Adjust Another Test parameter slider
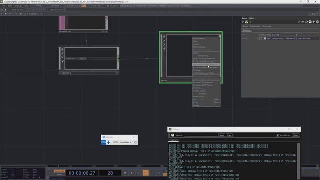The width and height of the screenshot is (320, 180). (x=297, y=35)
